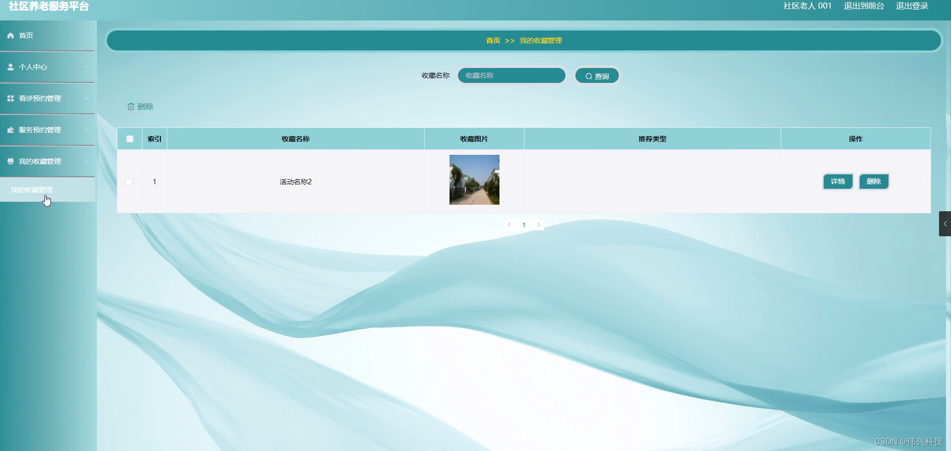Click the trash icon beside 删除
Screen dimensions: 951x451
(x=131, y=106)
